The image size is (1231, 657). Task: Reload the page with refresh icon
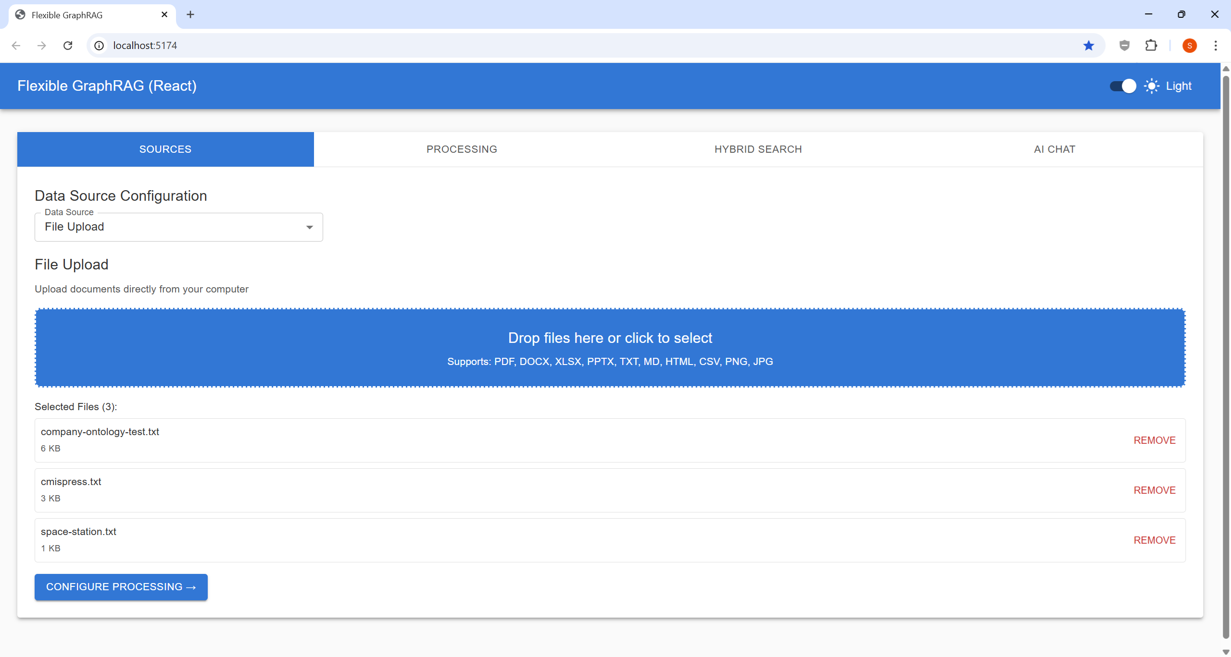click(68, 46)
